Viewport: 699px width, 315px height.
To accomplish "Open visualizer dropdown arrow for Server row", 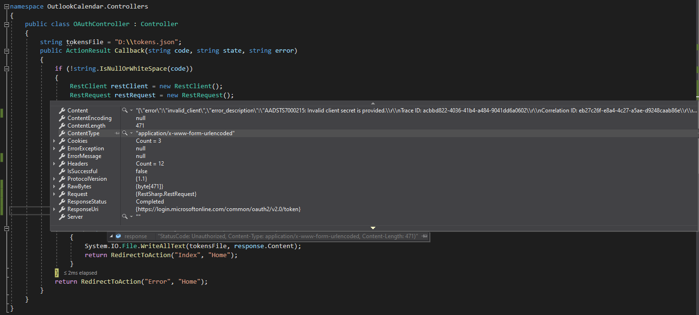I will coord(131,217).
